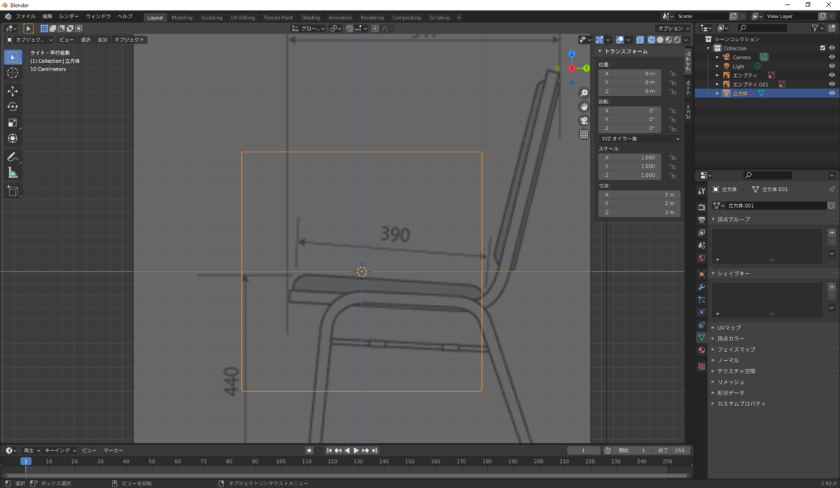Viewport: 840px width, 488px height.
Task: Select the Add Cube tool
Action: coord(13,191)
